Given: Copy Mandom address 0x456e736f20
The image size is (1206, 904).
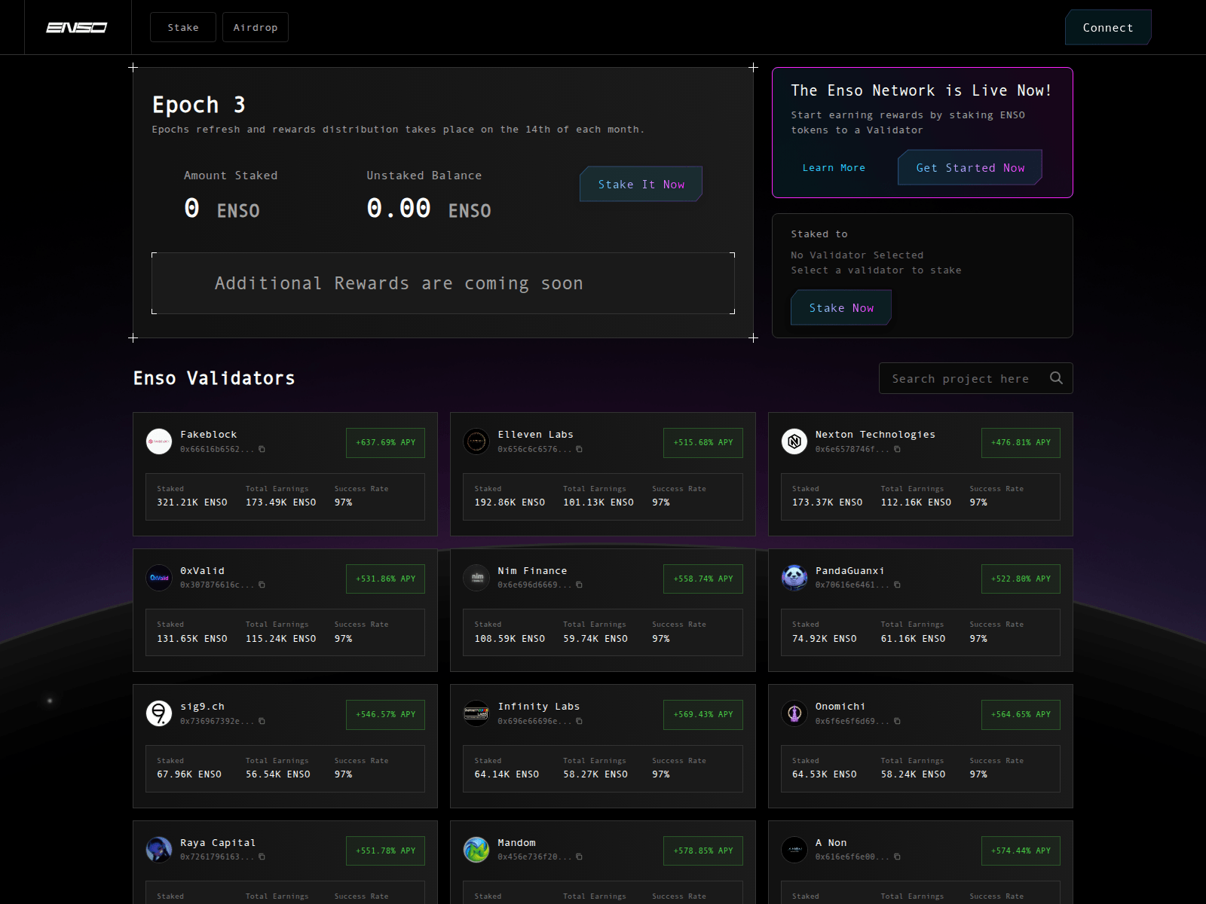Looking at the screenshot, I should pyautogui.click(x=579, y=857).
